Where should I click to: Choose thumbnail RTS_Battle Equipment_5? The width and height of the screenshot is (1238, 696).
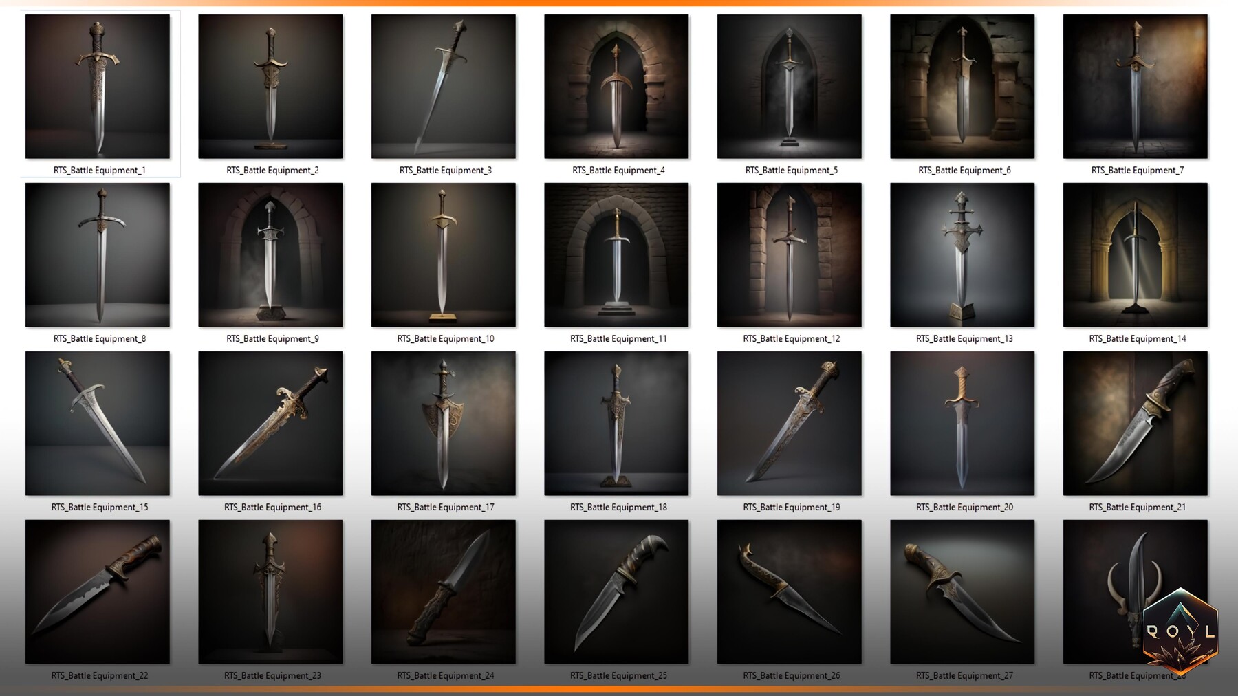(789, 86)
